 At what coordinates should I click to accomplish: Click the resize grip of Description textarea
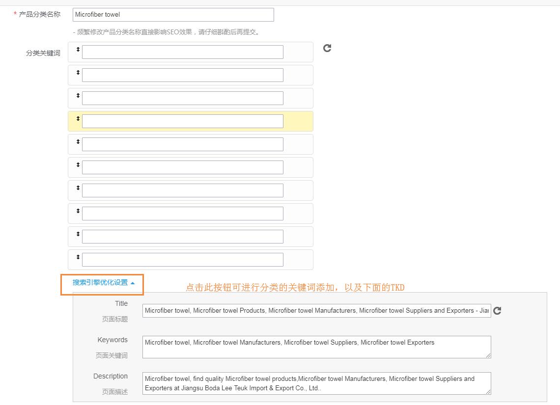tap(488, 392)
